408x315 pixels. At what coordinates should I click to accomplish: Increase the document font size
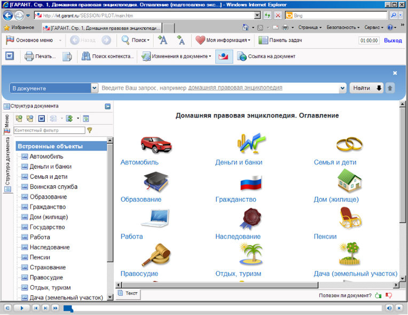click(163, 40)
